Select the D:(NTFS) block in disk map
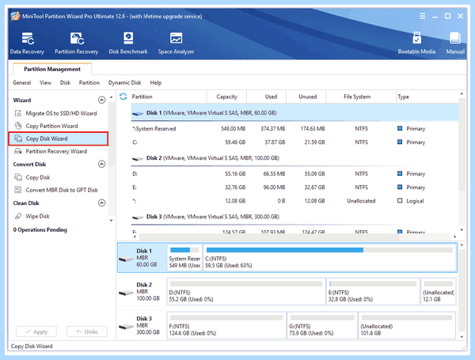475x360 pixels. coord(246,292)
